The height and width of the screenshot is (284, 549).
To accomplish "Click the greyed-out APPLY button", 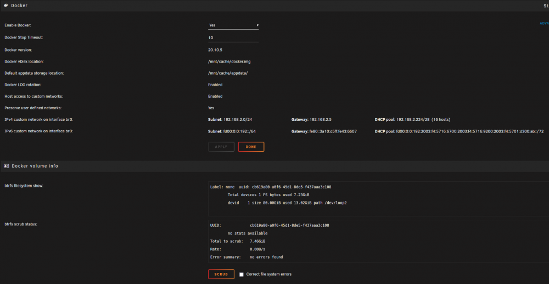I will click(221, 147).
